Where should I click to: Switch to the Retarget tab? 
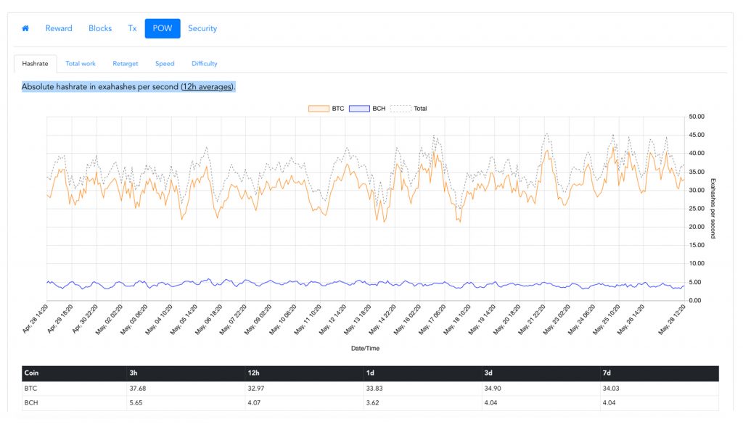click(x=126, y=64)
